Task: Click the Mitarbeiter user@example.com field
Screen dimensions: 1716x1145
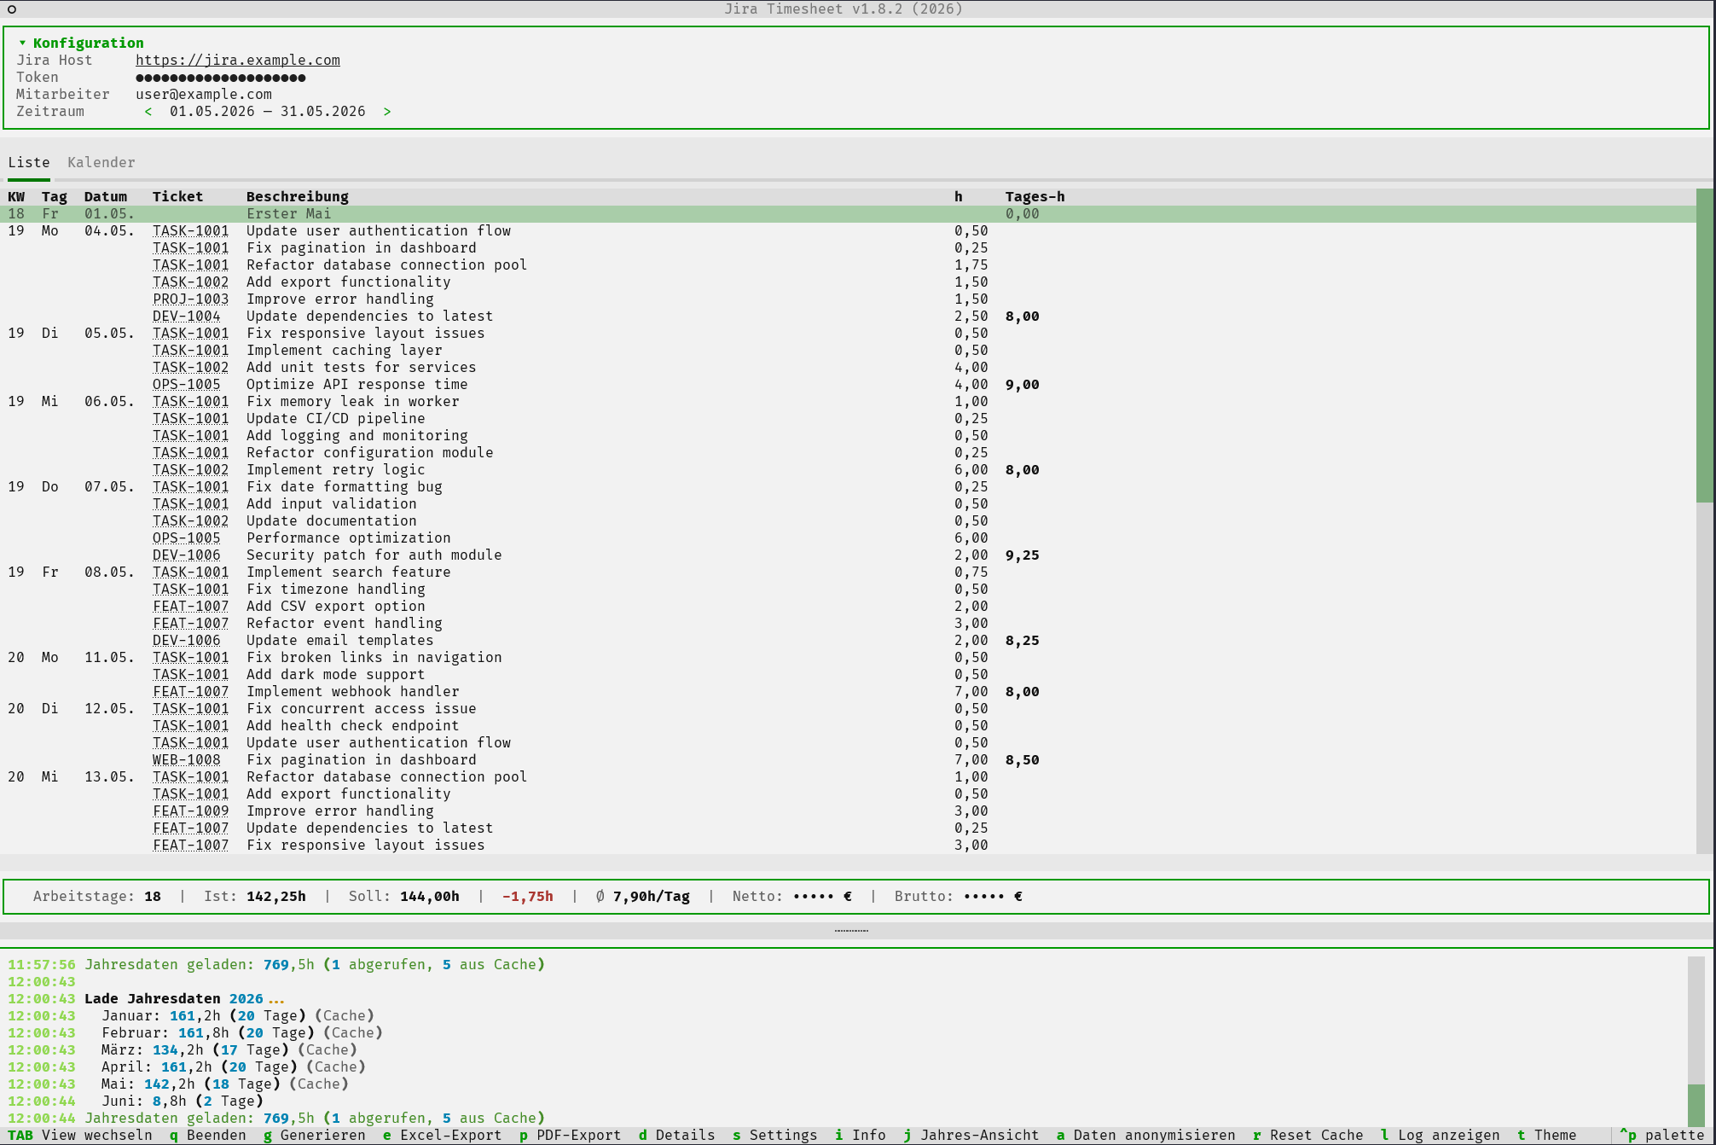Action: click(x=204, y=95)
